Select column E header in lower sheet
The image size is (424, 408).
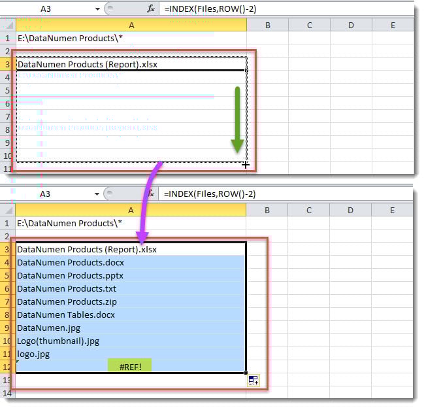pos(392,211)
